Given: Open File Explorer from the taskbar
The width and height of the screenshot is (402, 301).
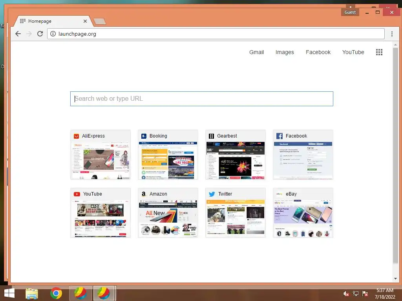Looking at the screenshot, I should [x=32, y=293].
